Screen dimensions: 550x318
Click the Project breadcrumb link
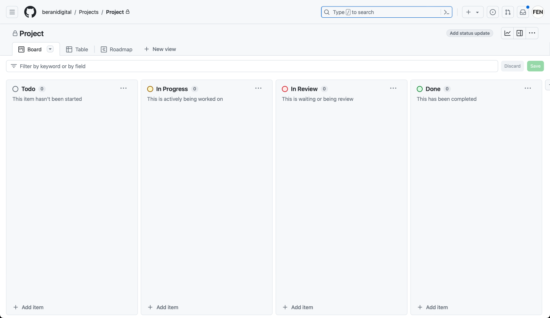point(115,12)
